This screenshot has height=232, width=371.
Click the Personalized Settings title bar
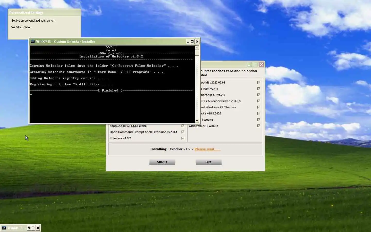coord(44,13)
